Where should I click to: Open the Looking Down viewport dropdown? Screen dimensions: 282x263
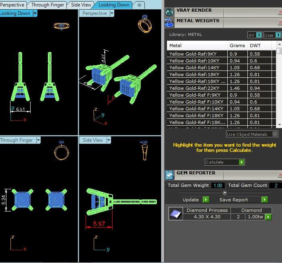click(x=35, y=13)
